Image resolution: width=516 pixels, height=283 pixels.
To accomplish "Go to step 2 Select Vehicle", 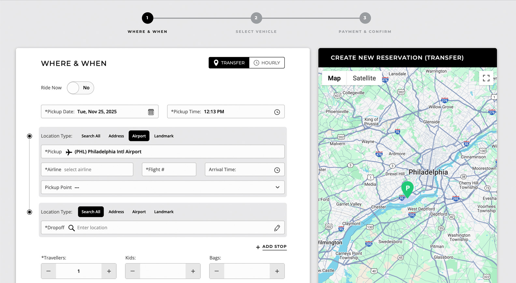I will (256, 18).
